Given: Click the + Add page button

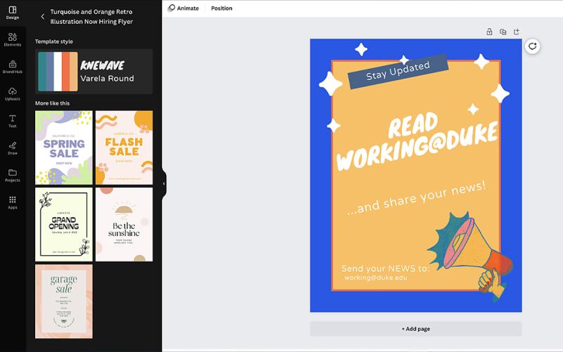Looking at the screenshot, I should tap(416, 329).
